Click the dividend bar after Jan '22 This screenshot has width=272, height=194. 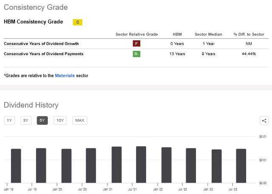point(167,165)
